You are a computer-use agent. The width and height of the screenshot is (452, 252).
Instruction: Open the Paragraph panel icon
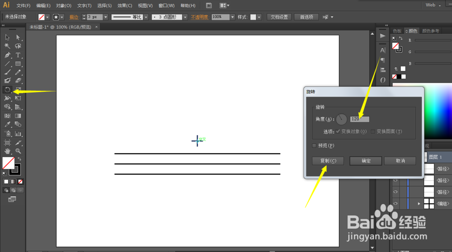pyautogui.click(x=382, y=60)
